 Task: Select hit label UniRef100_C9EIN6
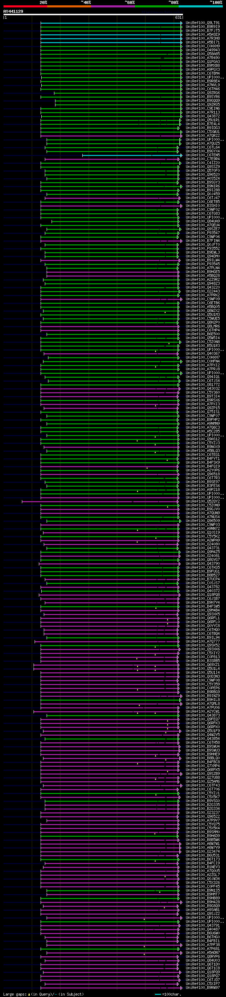click(x=203, y=108)
